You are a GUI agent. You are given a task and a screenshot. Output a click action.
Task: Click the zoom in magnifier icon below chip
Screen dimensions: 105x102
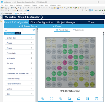pos(43,99)
